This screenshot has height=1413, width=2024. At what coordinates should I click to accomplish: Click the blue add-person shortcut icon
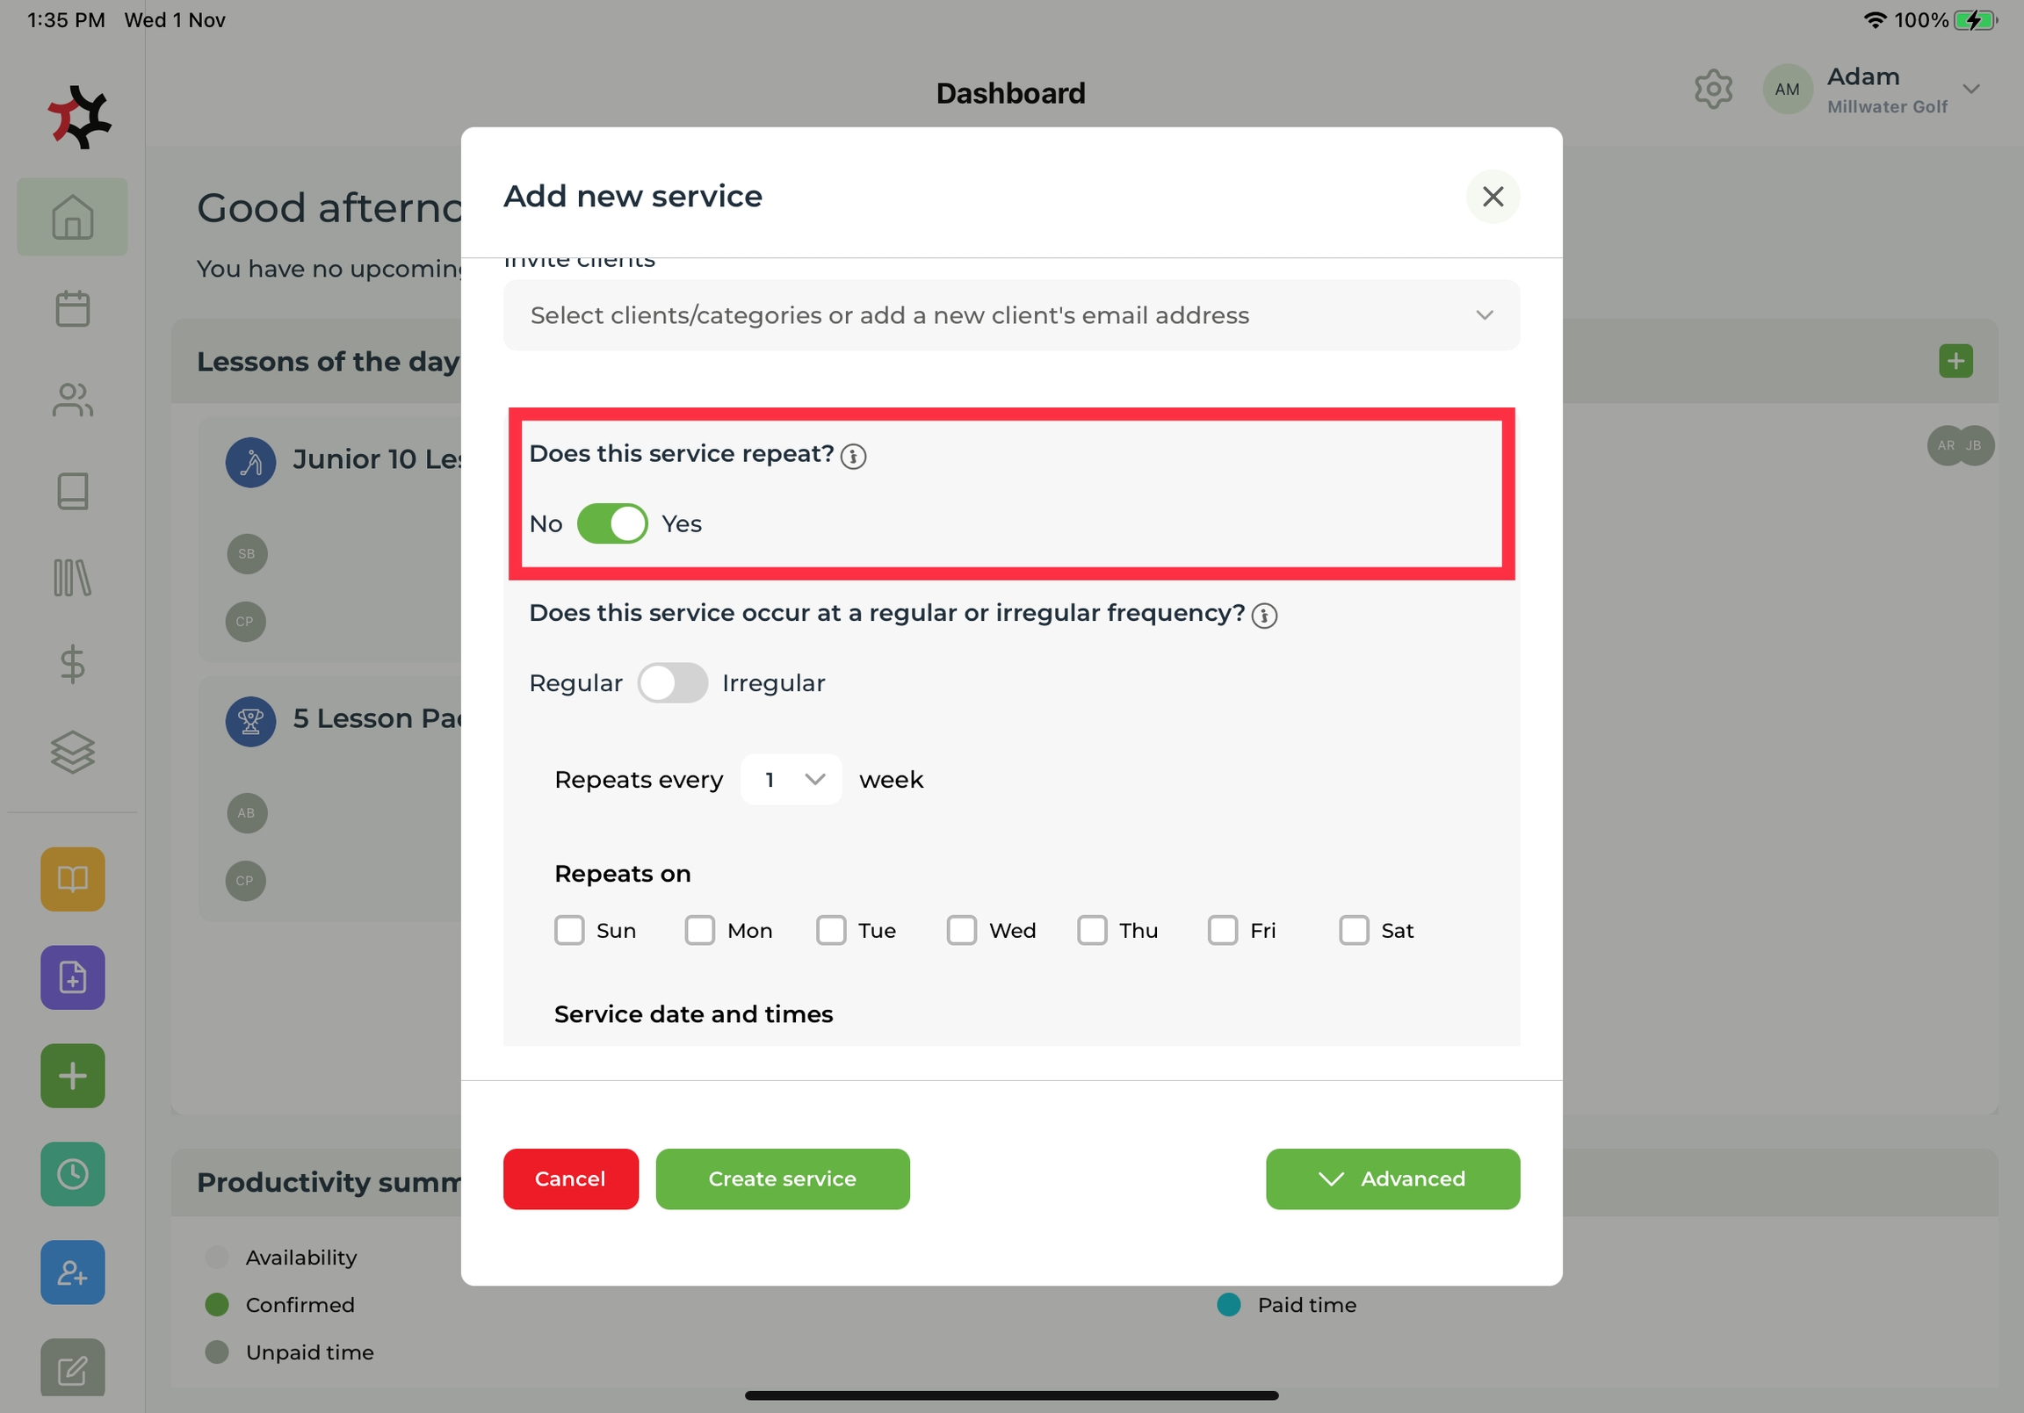click(x=72, y=1272)
